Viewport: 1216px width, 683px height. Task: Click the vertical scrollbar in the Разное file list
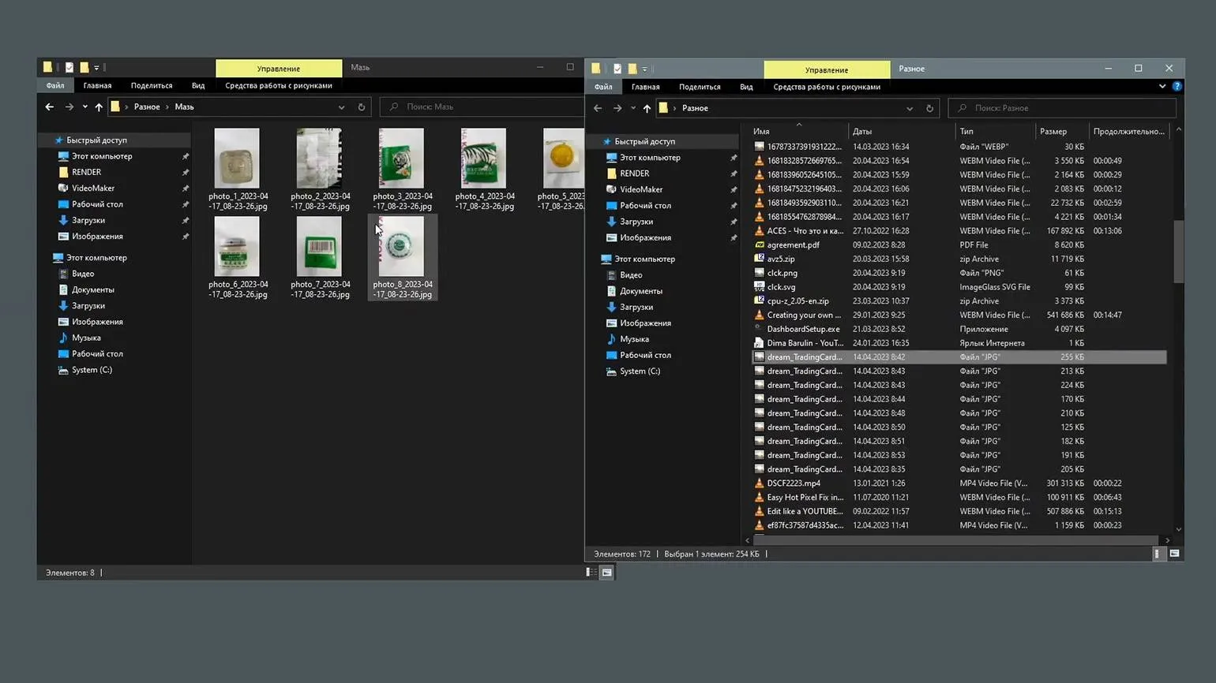click(x=1178, y=252)
